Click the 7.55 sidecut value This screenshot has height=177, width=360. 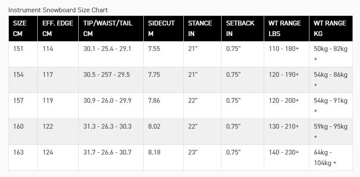pyautogui.click(x=164, y=54)
